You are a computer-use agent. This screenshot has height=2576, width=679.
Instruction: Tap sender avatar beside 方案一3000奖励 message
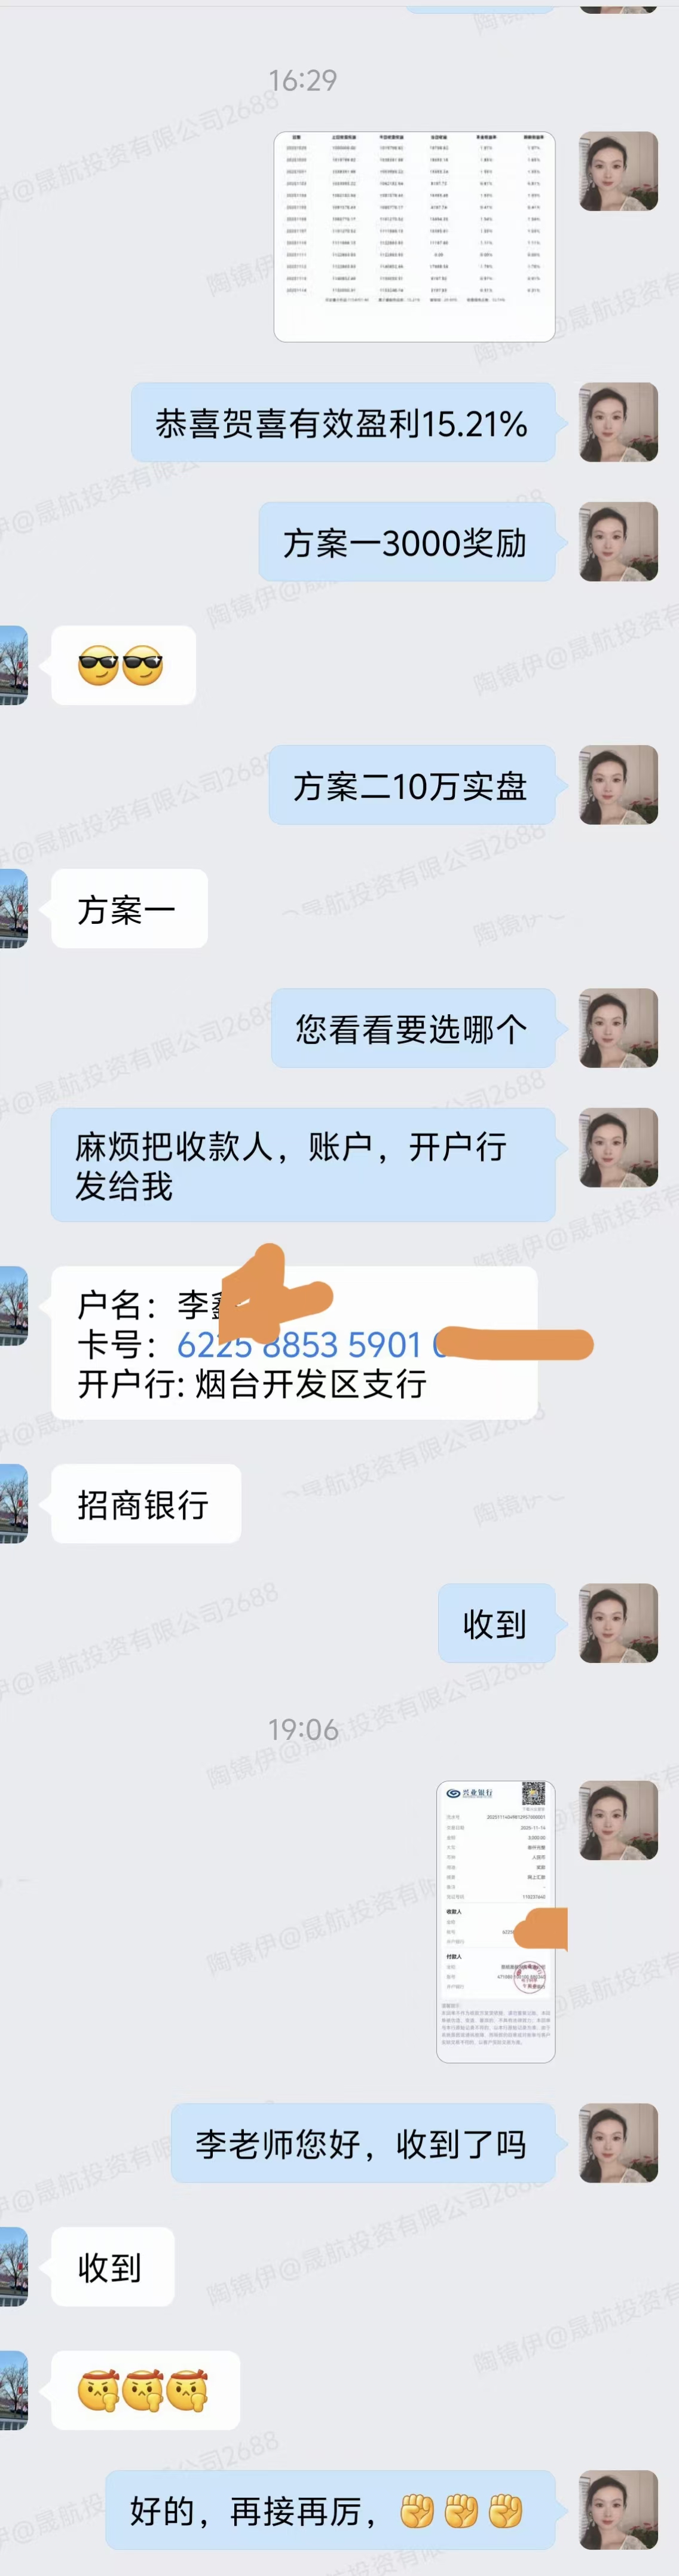[x=618, y=541]
